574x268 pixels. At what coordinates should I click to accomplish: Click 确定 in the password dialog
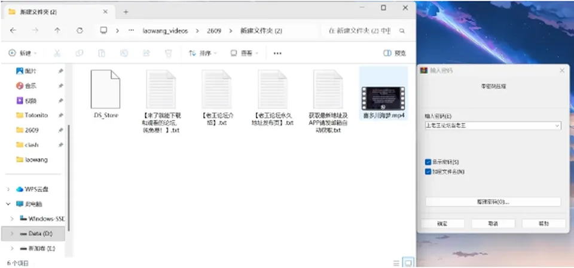442,223
